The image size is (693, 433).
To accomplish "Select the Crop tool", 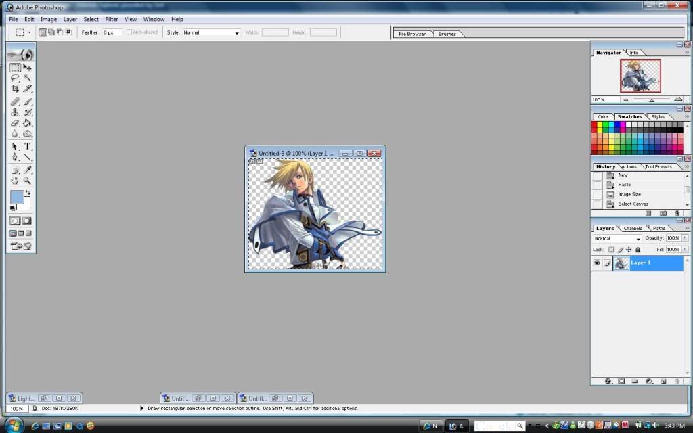I will point(15,89).
